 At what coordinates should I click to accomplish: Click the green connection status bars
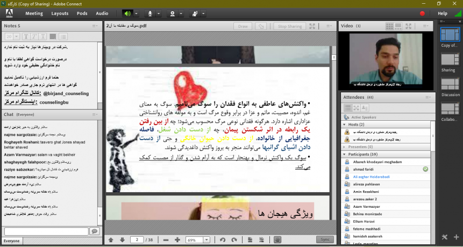pos(458,13)
